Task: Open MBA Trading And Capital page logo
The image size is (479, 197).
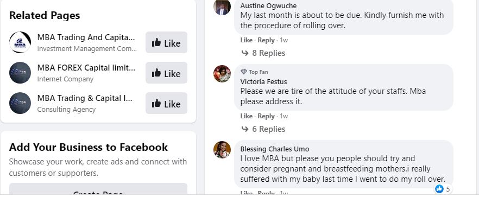Action: click(x=20, y=42)
